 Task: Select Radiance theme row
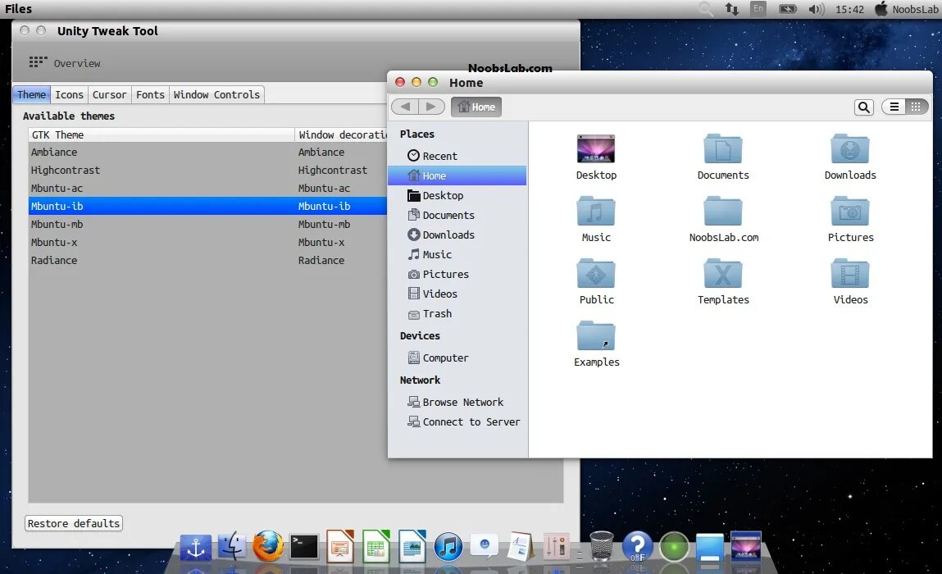pos(208,260)
